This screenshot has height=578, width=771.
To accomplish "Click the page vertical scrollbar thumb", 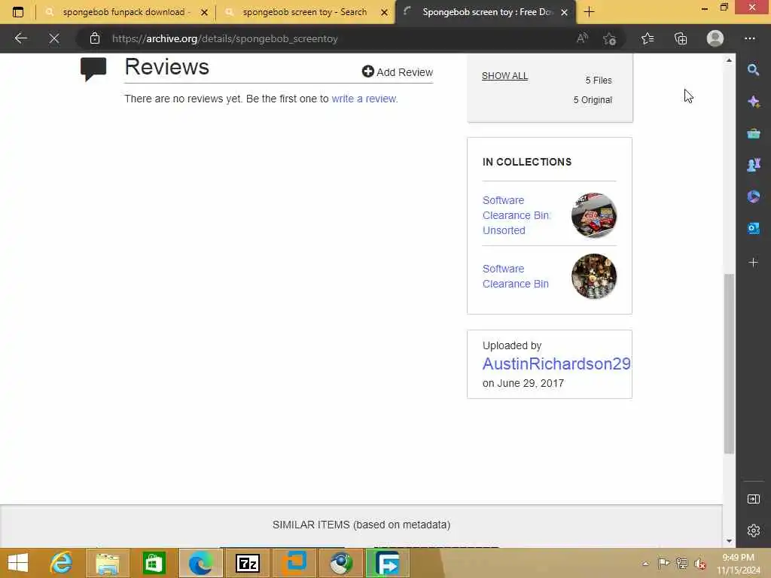I will pyautogui.click(x=729, y=364).
